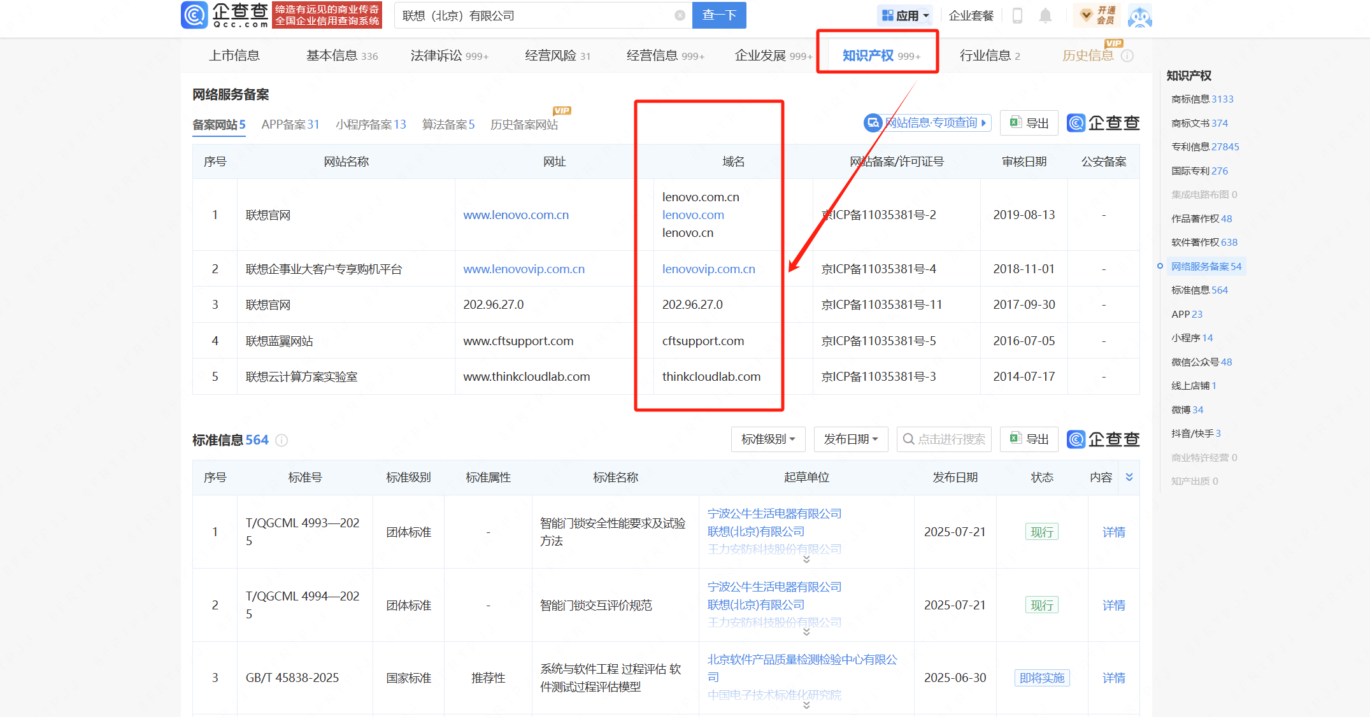
Task: Select the APP备案 31 sub-tab
Action: (290, 124)
